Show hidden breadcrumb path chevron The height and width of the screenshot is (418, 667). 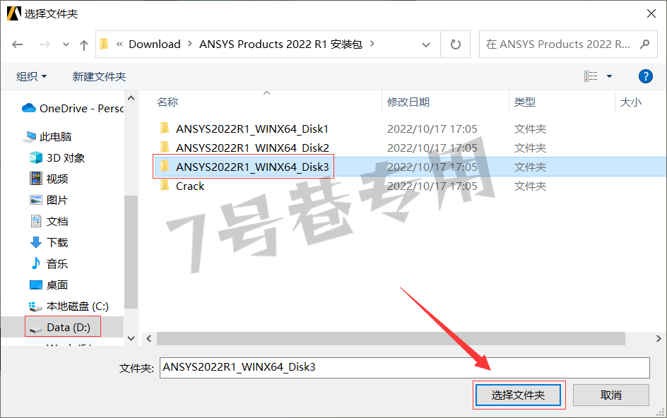(x=119, y=44)
